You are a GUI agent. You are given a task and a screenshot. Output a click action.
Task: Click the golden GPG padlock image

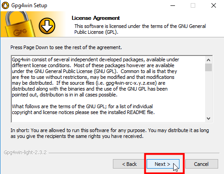(19, 25)
